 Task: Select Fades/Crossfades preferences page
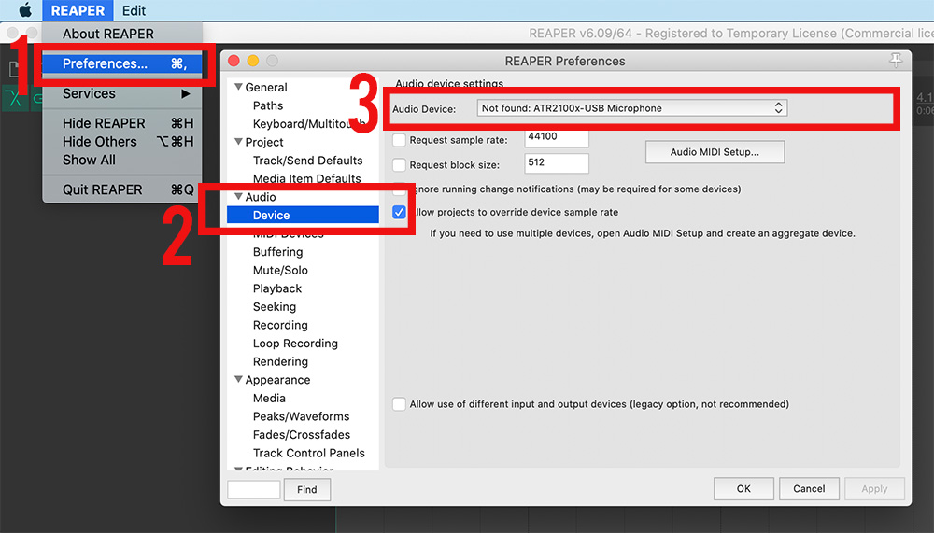(x=302, y=435)
